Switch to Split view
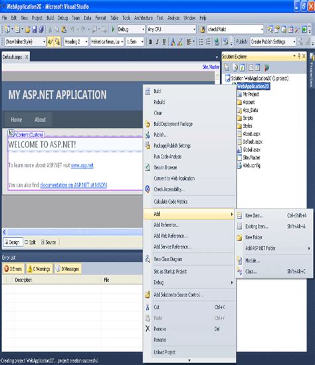315x365 pixels. point(30,242)
